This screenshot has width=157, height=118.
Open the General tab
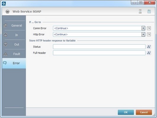[14, 25]
